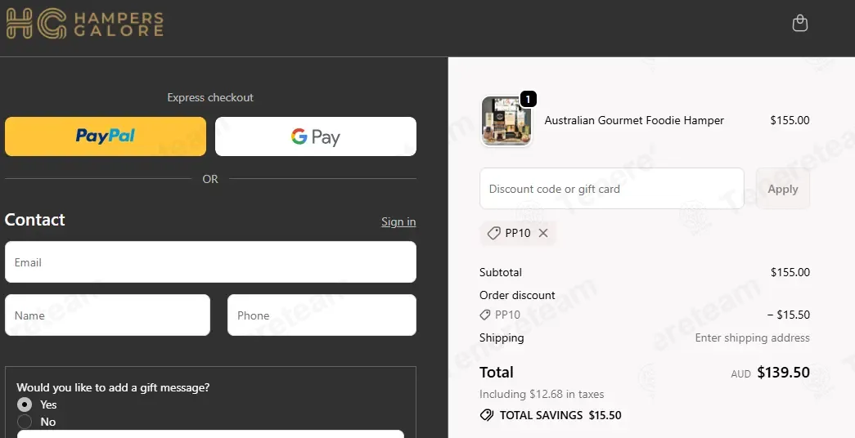This screenshot has width=855, height=438.
Task: Click the quantity badge on hamper image
Action: tap(528, 100)
